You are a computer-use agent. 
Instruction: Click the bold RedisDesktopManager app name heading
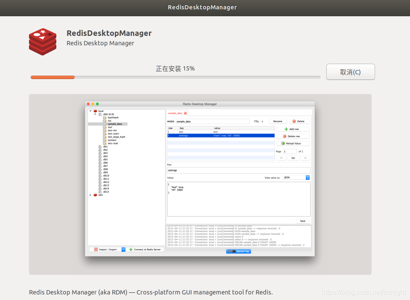point(109,33)
